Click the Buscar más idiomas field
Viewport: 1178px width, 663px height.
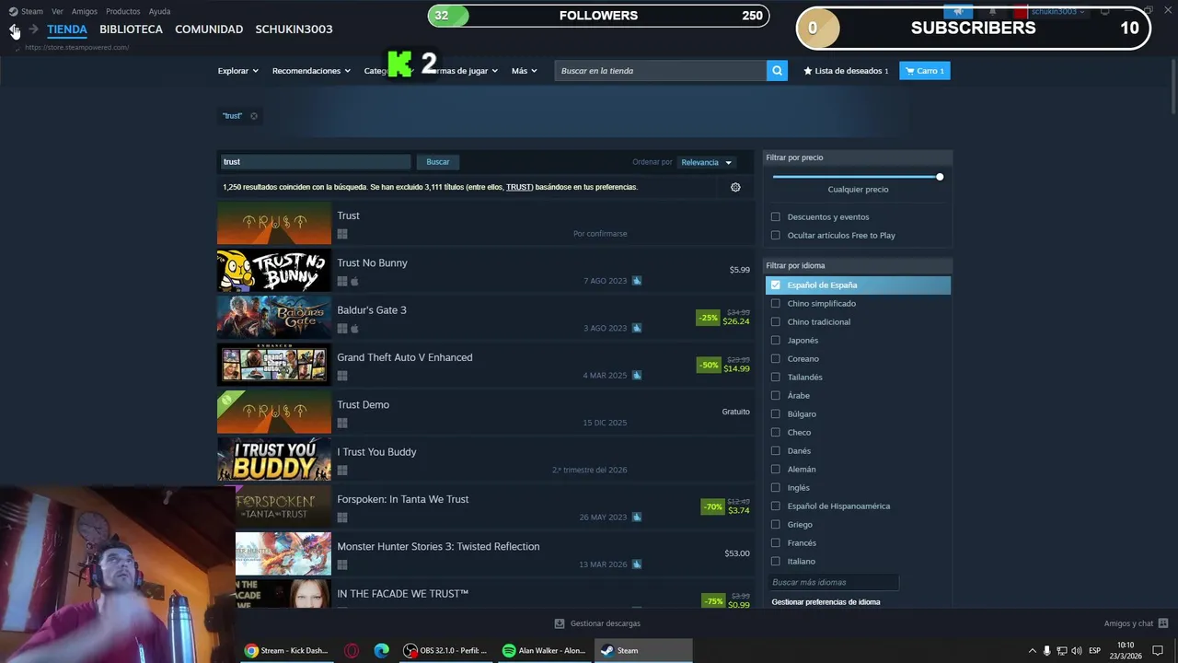click(x=834, y=582)
